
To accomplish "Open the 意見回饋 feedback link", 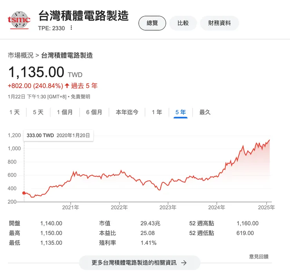I will pos(259,257).
